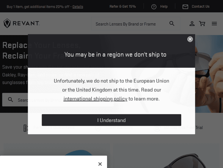
Task: Open the shopping cart icon
Action: point(202,24)
